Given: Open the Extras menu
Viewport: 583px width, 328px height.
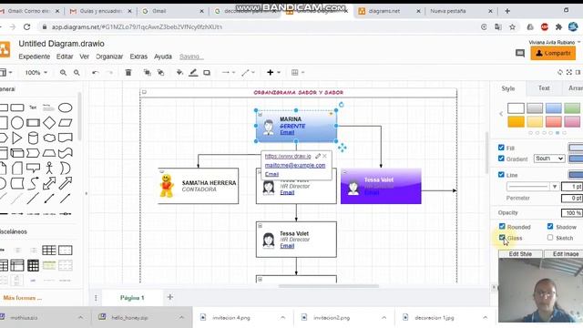Looking at the screenshot, I should tap(138, 56).
